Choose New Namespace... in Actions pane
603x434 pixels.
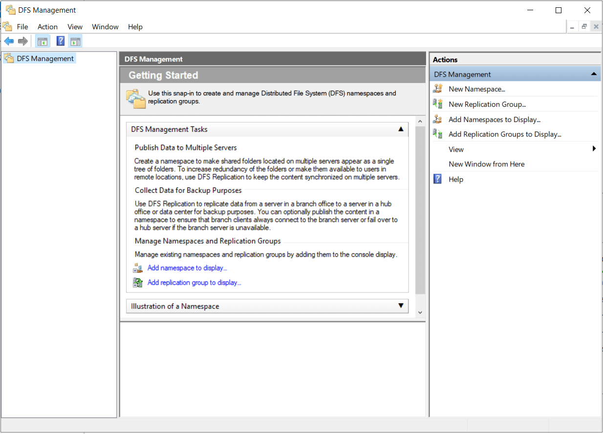pyautogui.click(x=477, y=89)
